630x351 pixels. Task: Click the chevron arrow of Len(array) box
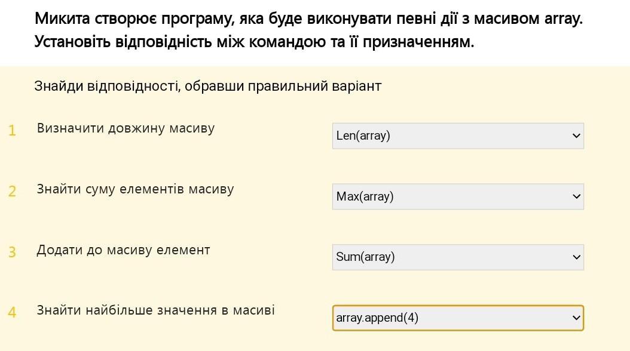[576, 136]
